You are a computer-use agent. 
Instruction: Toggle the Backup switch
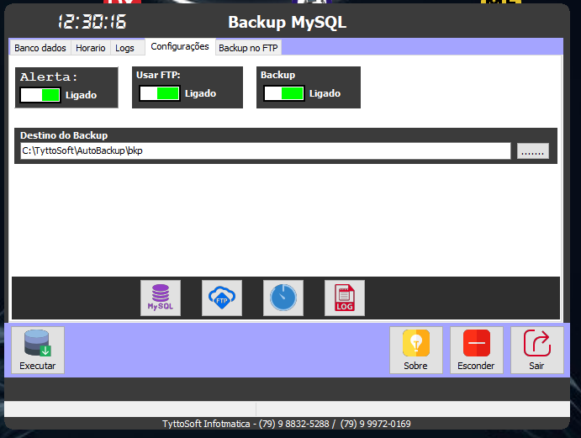(283, 93)
